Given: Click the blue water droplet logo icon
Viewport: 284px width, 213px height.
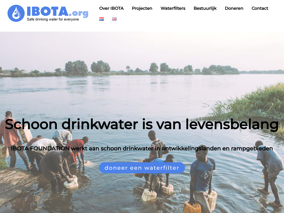Looking at the screenshot, I should pyautogui.click(x=16, y=13).
